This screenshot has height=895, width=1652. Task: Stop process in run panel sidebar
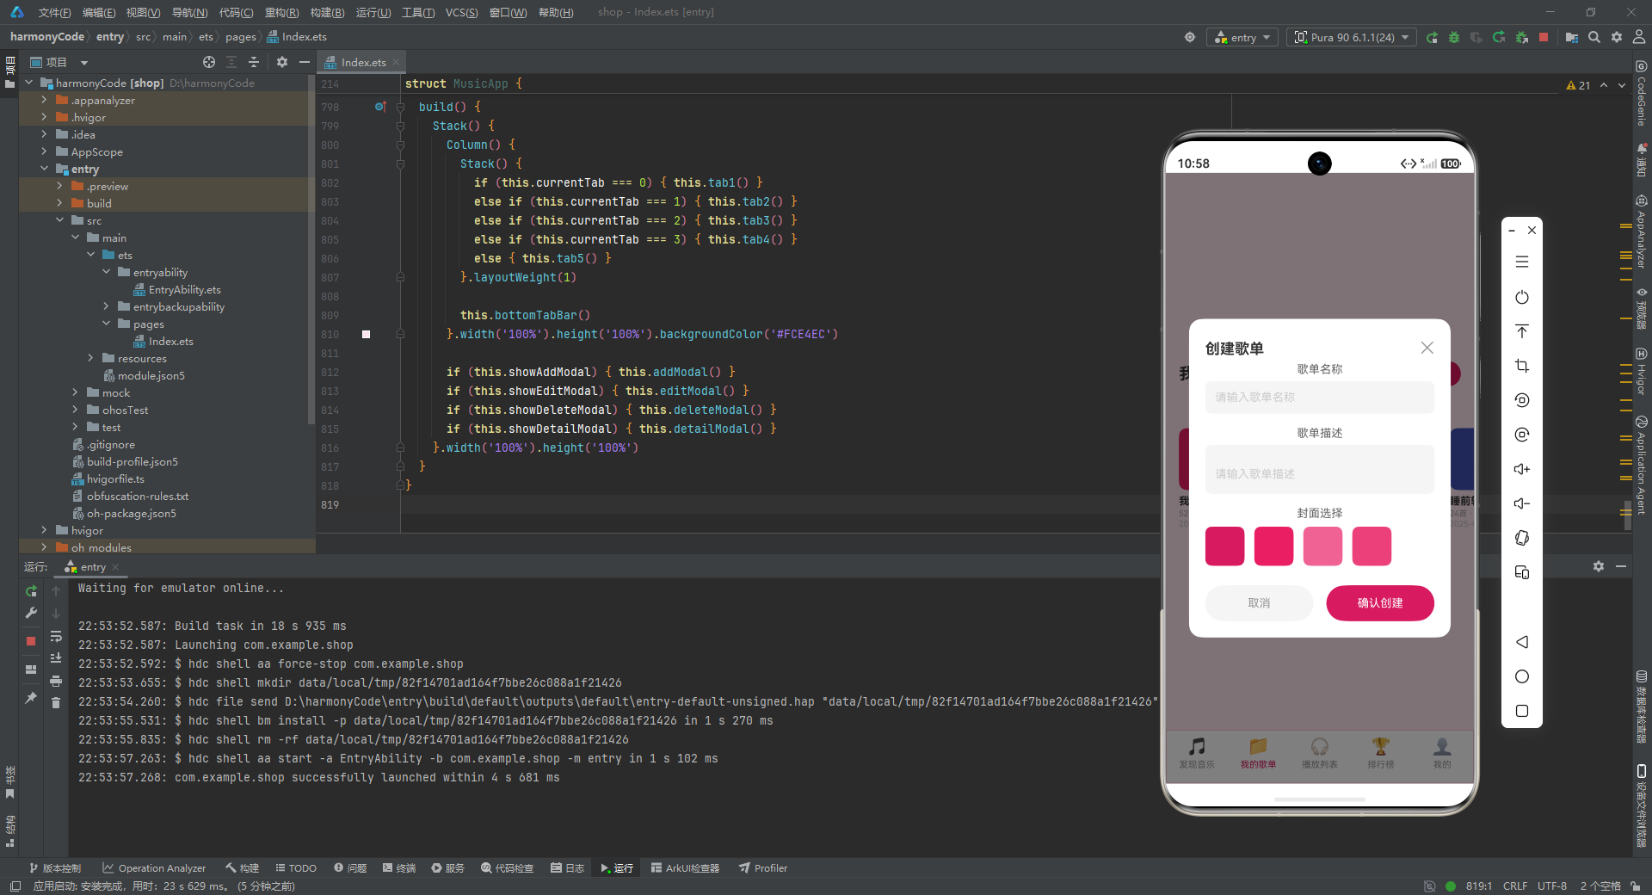click(x=31, y=641)
